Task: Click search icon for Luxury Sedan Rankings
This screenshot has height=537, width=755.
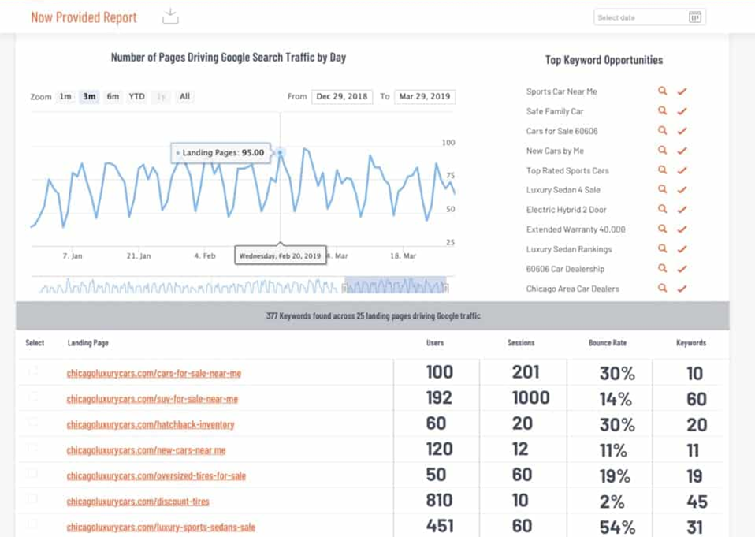Action: coord(663,249)
